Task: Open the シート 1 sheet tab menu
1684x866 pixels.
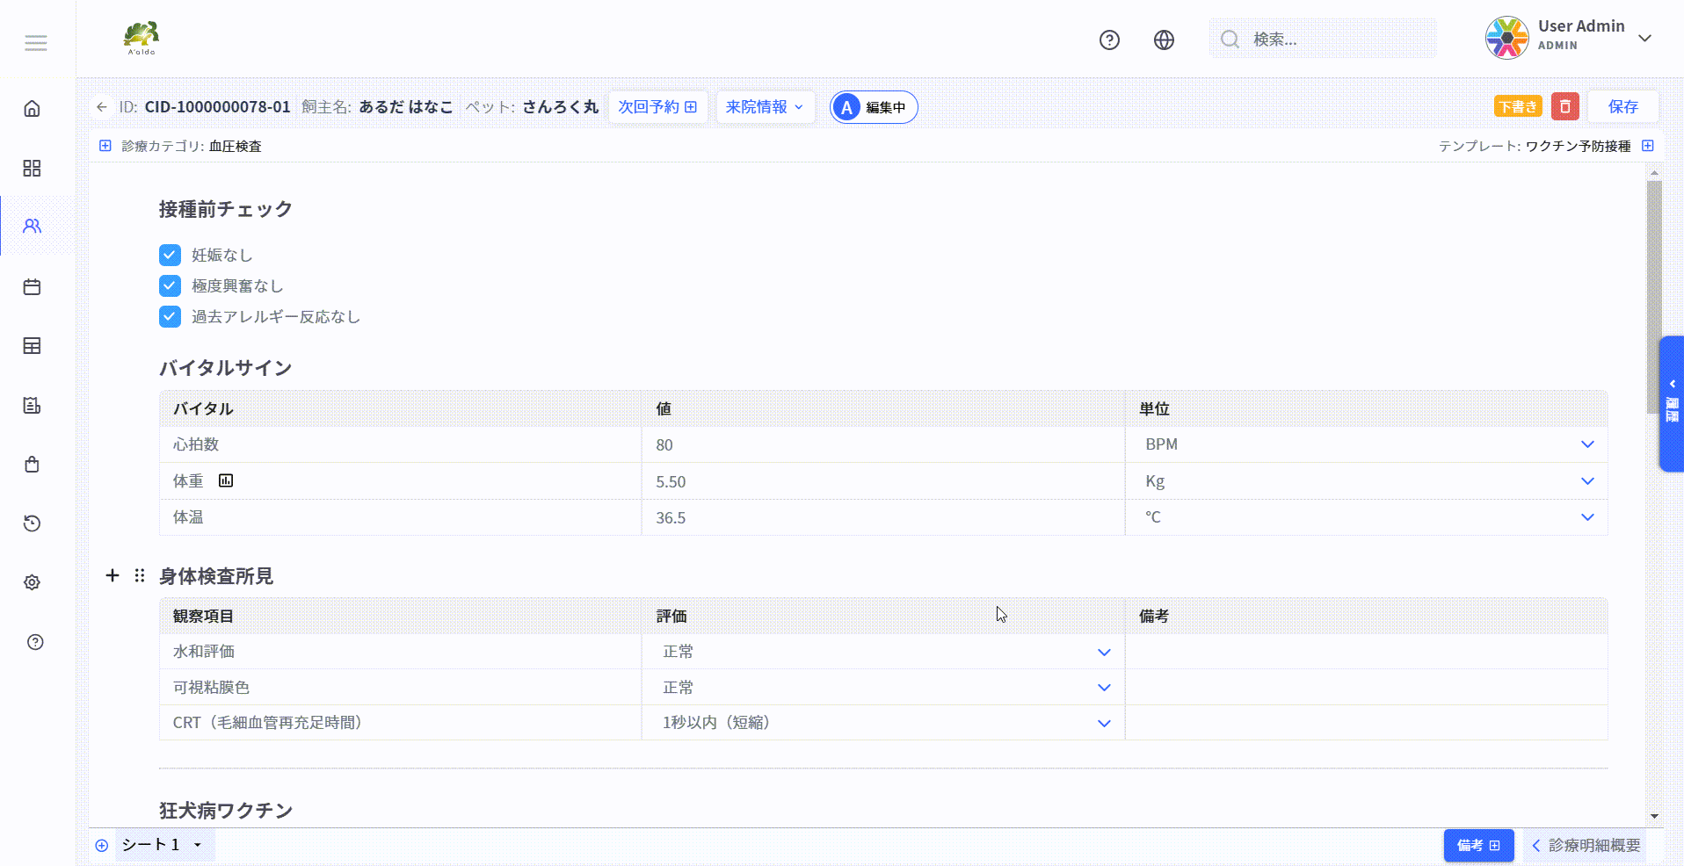Action: click(x=197, y=845)
